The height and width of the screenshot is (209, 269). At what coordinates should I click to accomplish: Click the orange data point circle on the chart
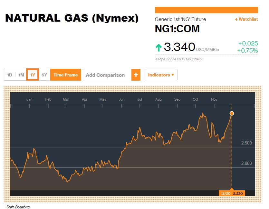tap(232, 113)
